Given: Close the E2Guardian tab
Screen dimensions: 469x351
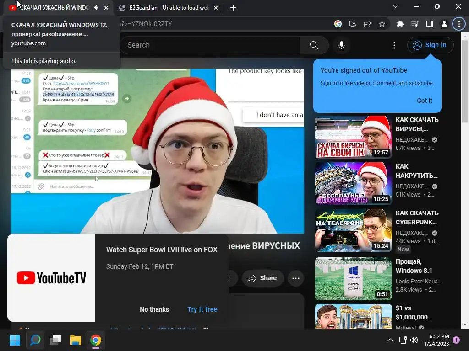Looking at the screenshot, I should [x=216, y=8].
